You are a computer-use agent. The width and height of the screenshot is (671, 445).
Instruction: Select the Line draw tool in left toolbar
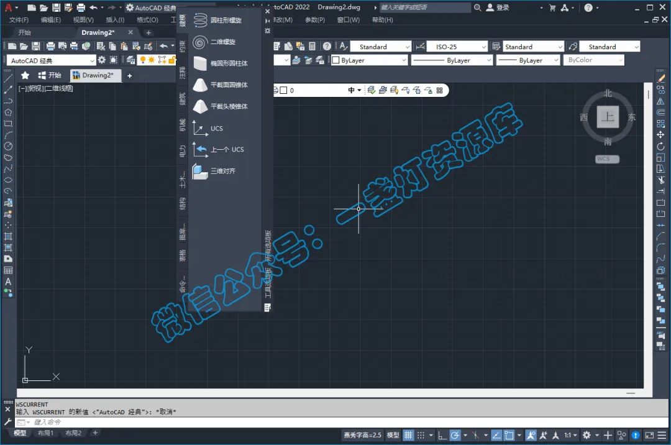[x=7, y=79]
